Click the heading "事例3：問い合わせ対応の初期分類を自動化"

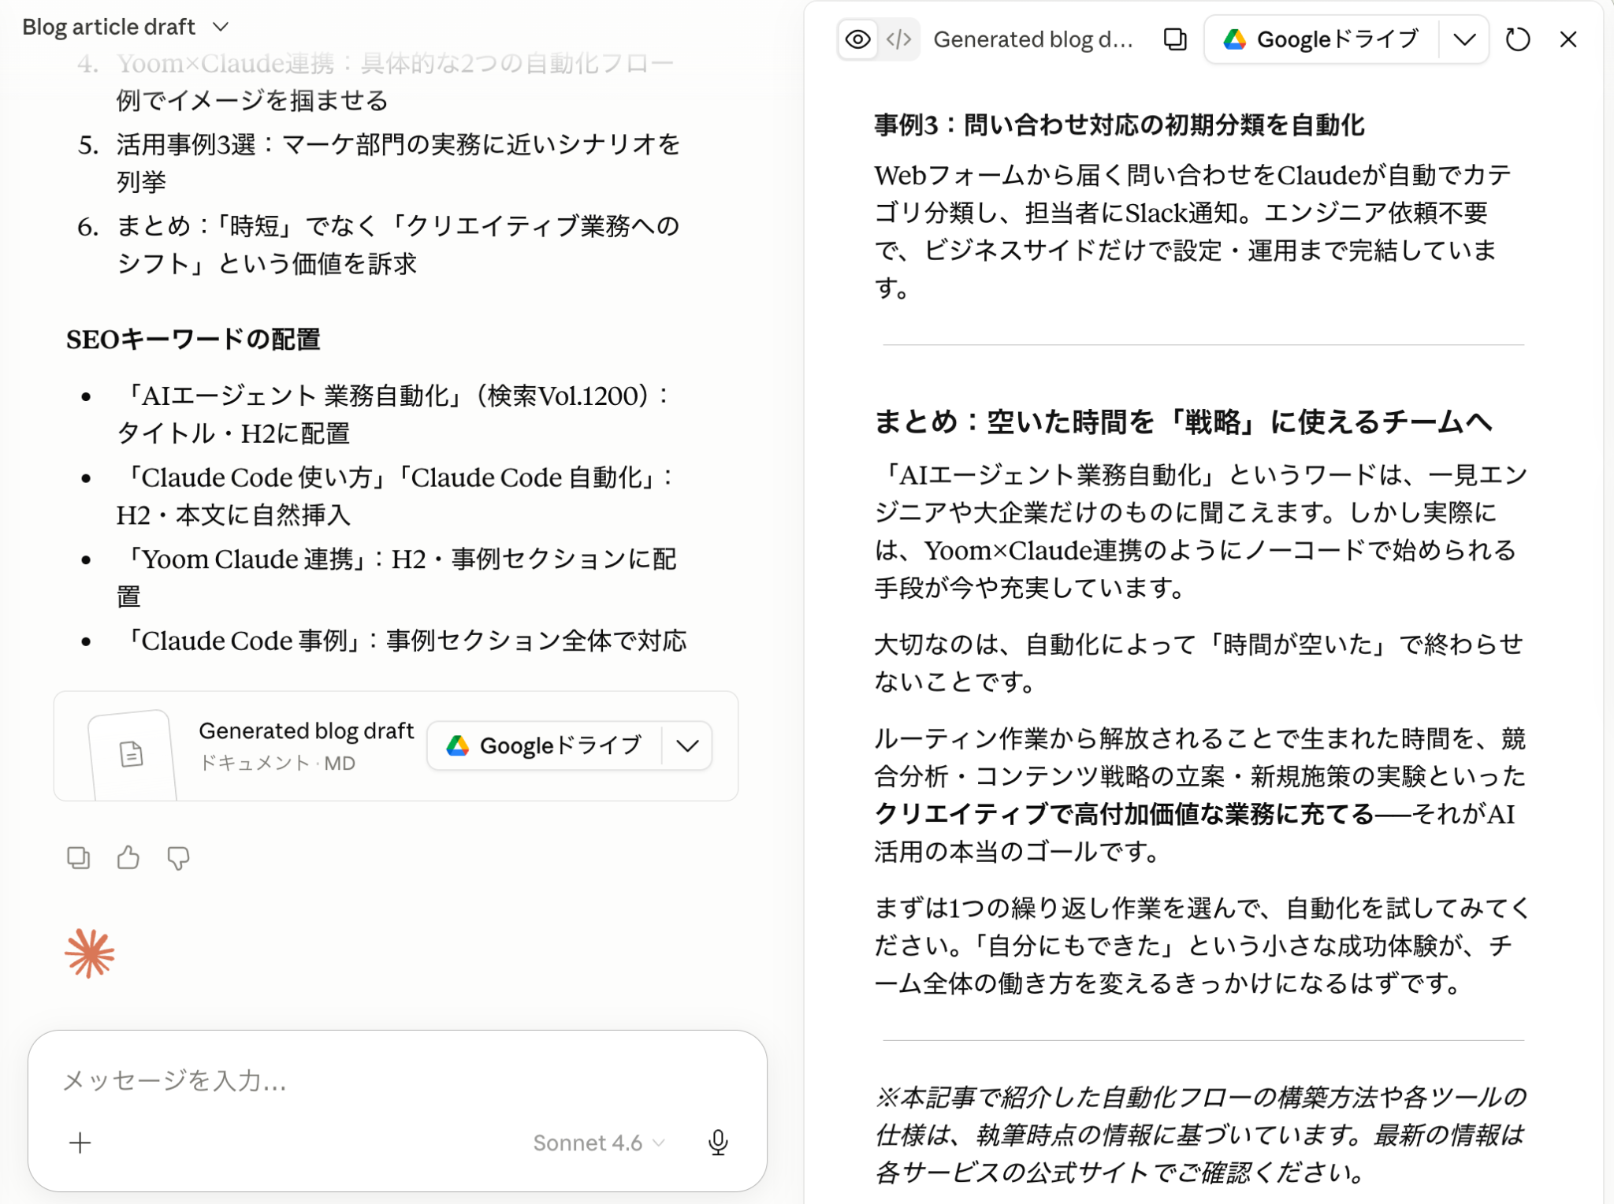tap(1119, 125)
